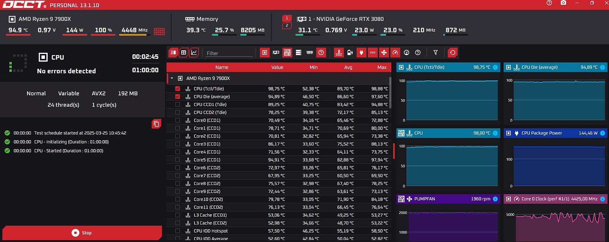Image resolution: width=609 pixels, height=242 pixels.
Task: Open help from the title bar question mark
Action: pos(549,3)
